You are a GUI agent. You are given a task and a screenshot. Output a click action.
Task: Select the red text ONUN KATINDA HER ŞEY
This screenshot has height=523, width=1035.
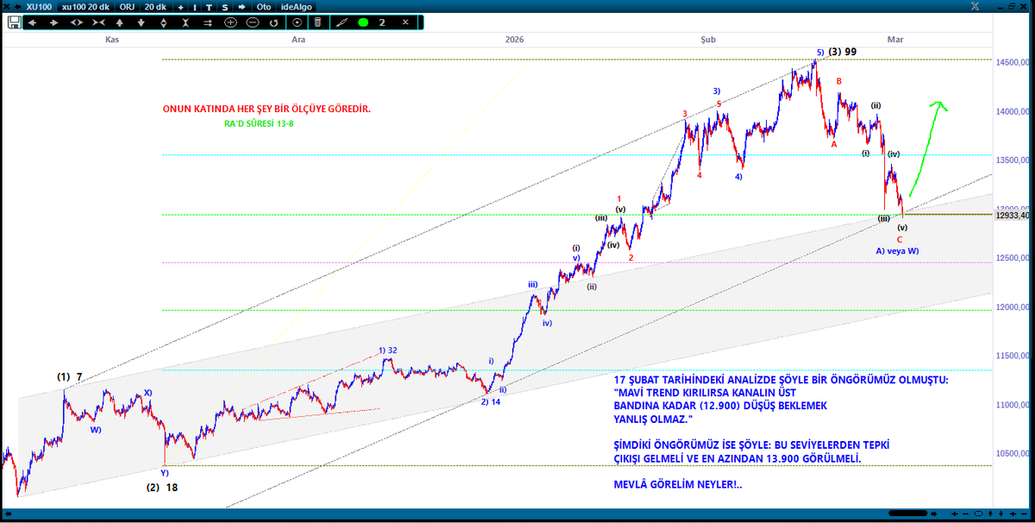pos(267,110)
